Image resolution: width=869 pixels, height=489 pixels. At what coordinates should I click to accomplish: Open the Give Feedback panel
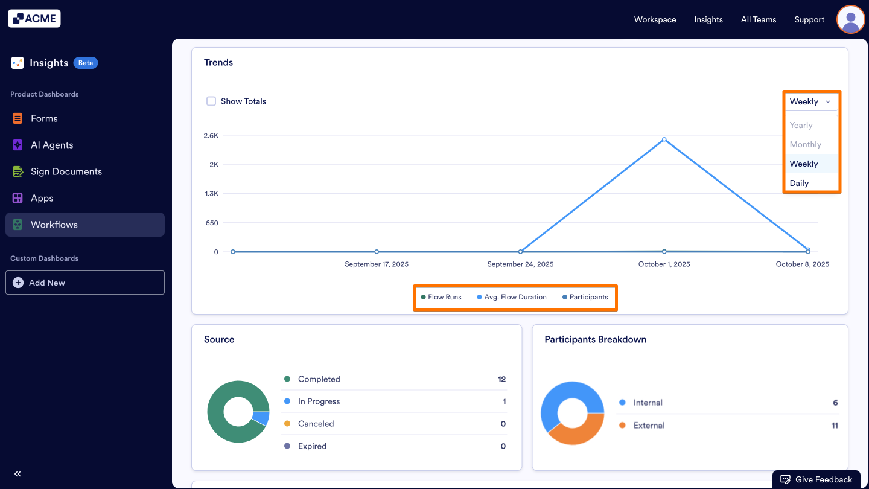pyautogui.click(x=816, y=479)
